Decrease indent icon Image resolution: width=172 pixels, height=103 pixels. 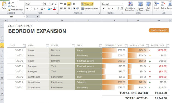point(74,8)
